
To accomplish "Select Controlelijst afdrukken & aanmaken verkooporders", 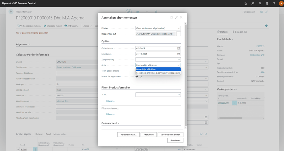I will (158, 73).
